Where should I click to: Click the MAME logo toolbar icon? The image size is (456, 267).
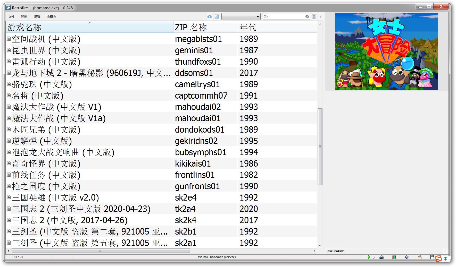click(x=217, y=16)
